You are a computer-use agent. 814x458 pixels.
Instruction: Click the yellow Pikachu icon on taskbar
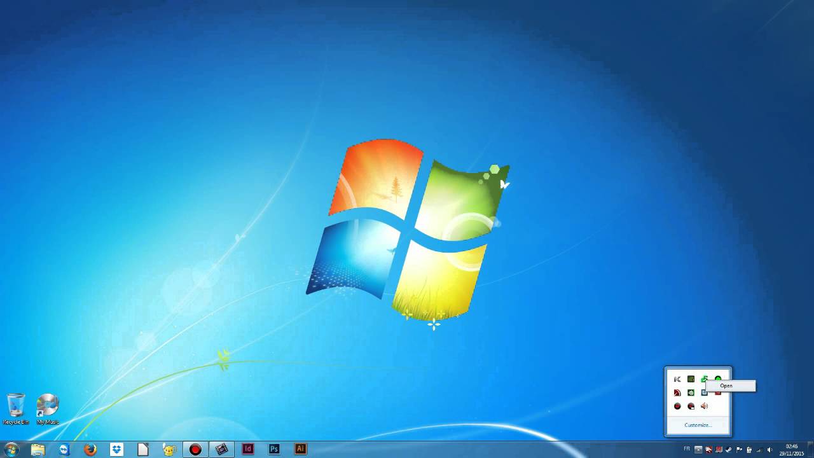pyautogui.click(x=169, y=449)
